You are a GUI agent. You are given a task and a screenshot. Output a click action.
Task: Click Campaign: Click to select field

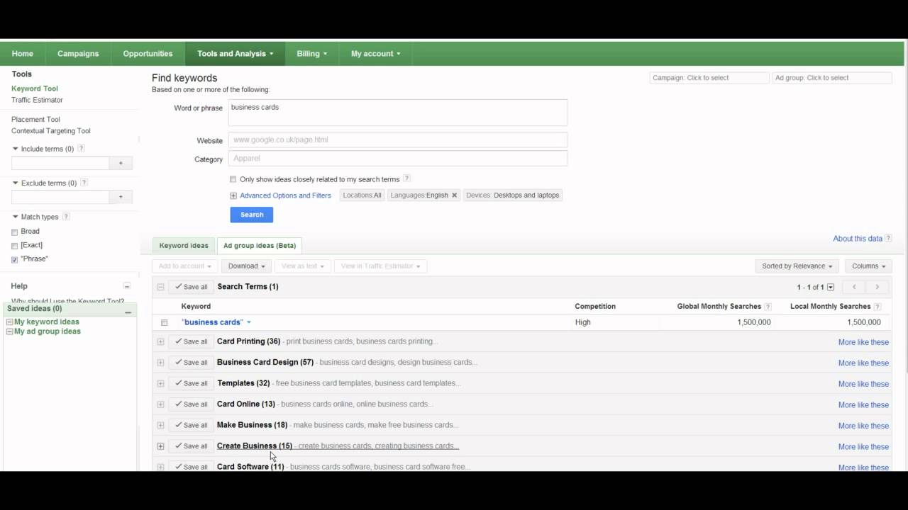(x=709, y=78)
